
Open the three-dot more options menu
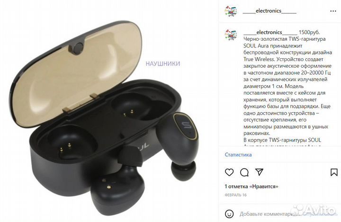(333, 11)
